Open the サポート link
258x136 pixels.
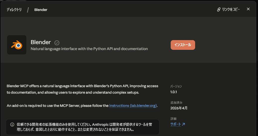(176, 124)
